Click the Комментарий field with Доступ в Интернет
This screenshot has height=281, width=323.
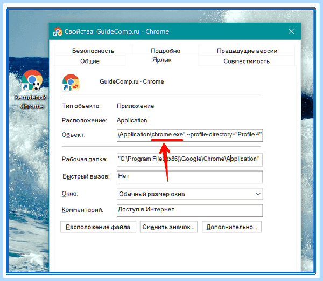(189, 210)
